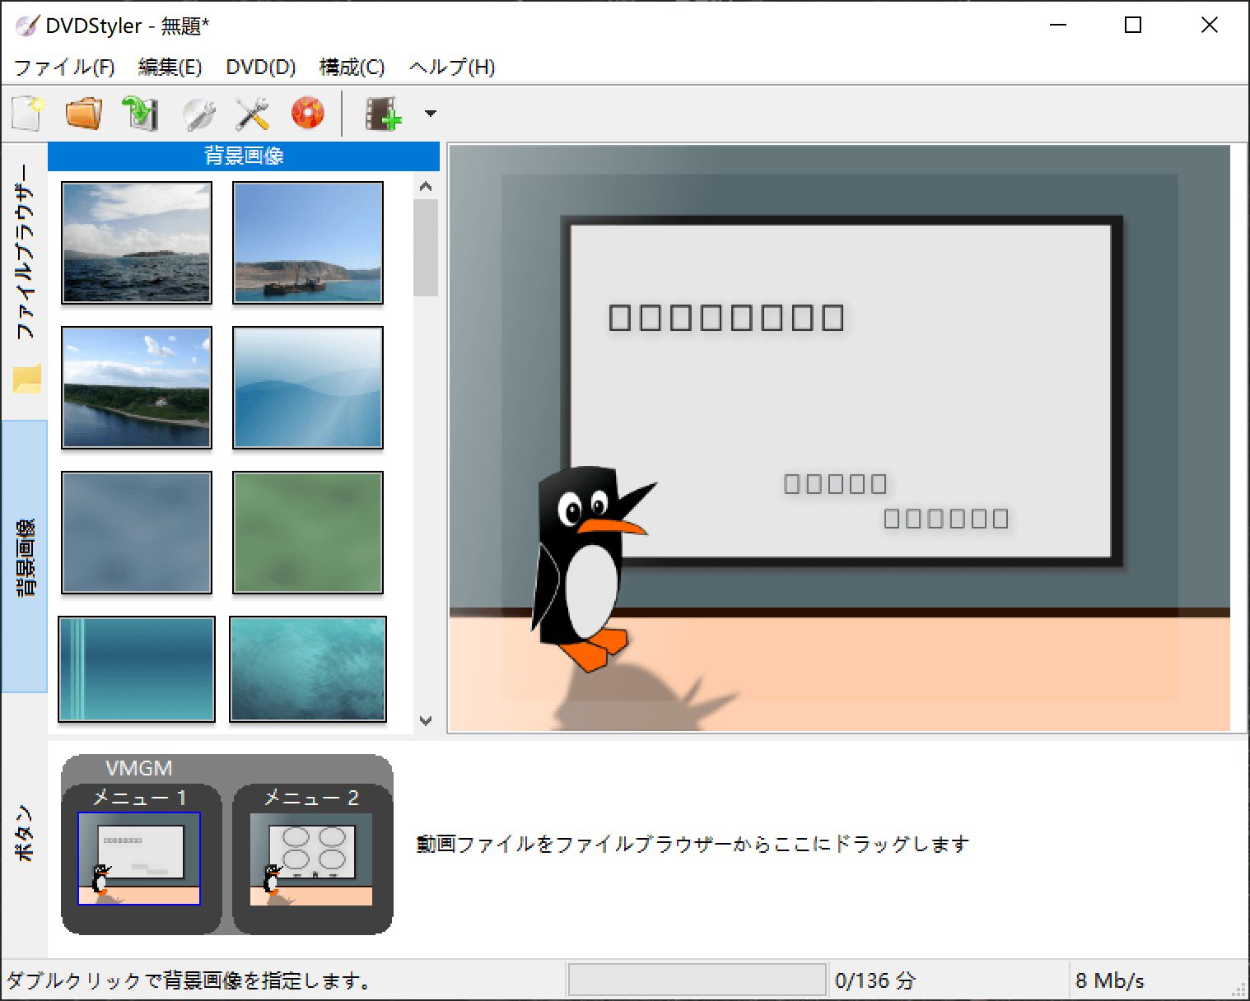Save project with green arrow icon
The width and height of the screenshot is (1250, 1001).
pyautogui.click(x=140, y=114)
